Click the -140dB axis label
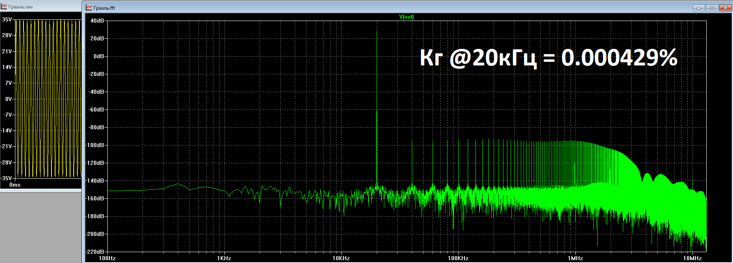Viewport: 733px width, 263px height. (95, 181)
